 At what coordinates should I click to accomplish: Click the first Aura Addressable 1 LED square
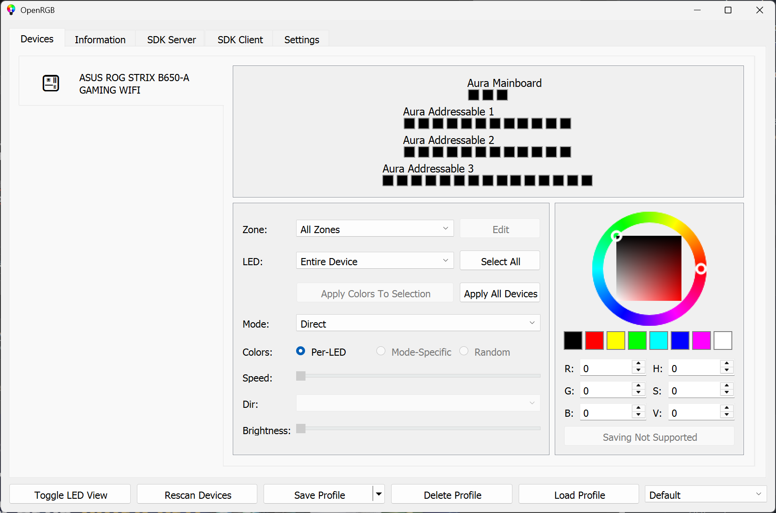tap(409, 123)
